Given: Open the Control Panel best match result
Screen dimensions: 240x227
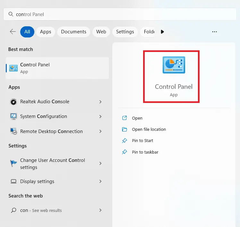Looking at the screenshot, I should (x=57, y=68).
